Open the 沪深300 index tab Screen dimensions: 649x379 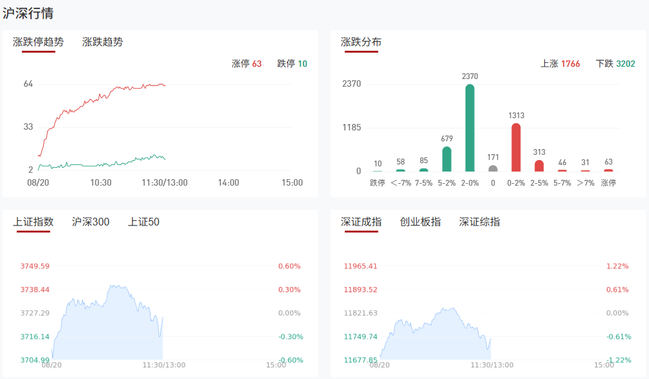click(91, 222)
